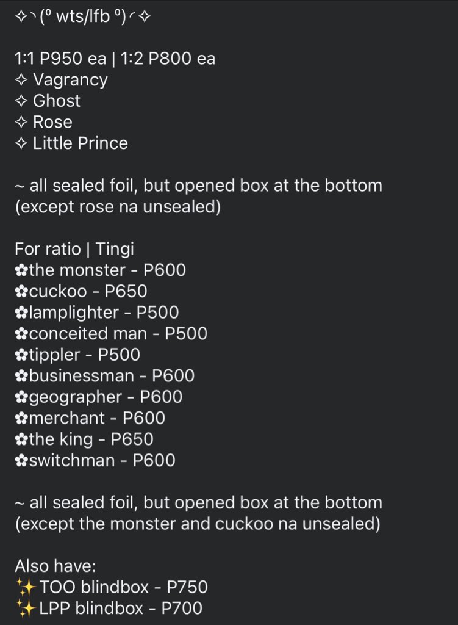
Task: Click the flower icon before cuckoo
Action: (21, 292)
